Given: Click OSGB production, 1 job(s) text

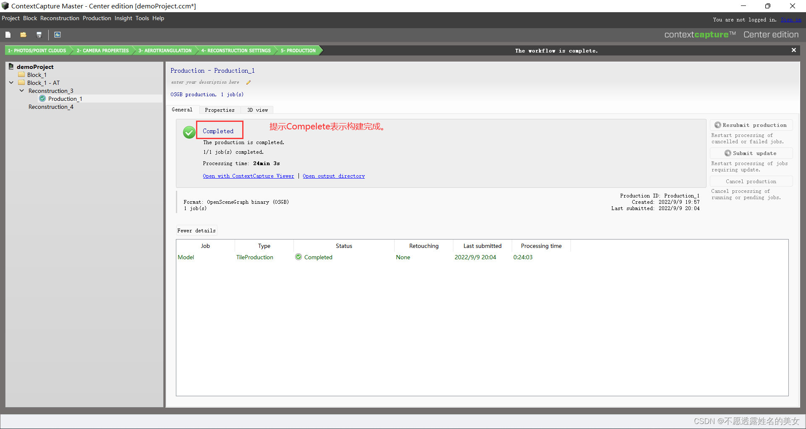Looking at the screenshot, I should click(207, 95).
